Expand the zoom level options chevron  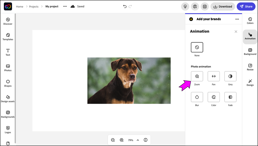click(138, 140)
